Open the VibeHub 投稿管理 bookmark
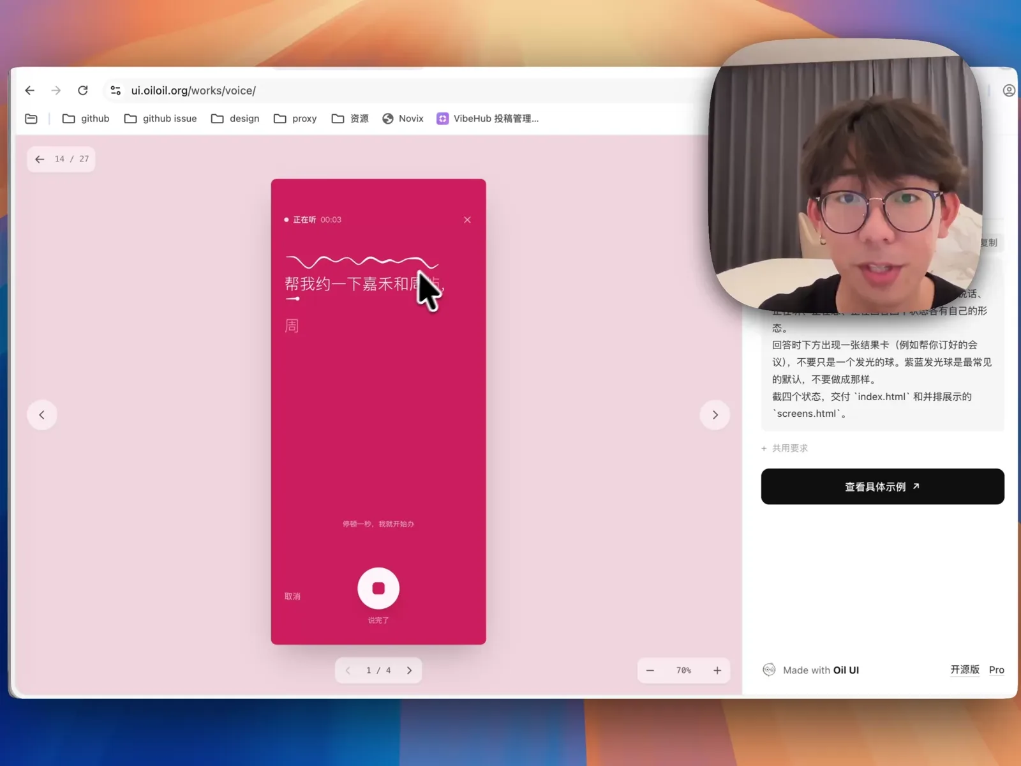This screenshot has width=1021, height=766. tap(488, 119)
